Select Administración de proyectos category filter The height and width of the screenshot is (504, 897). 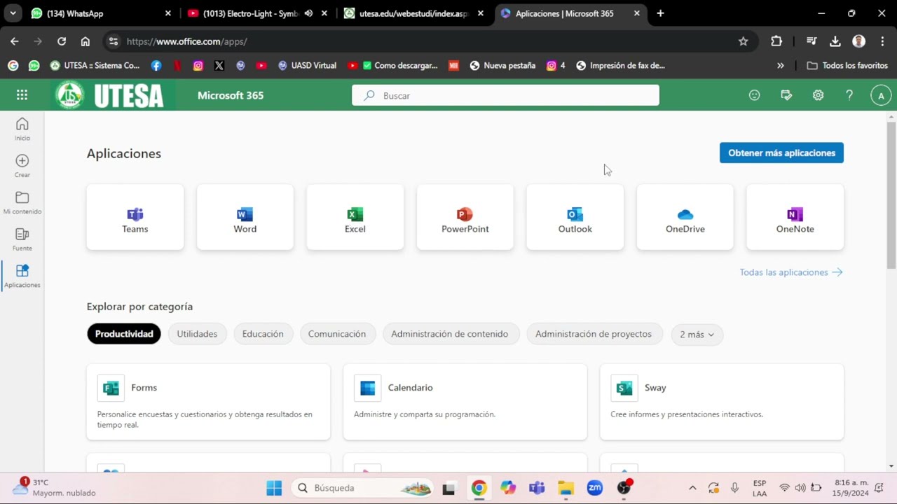594,334
